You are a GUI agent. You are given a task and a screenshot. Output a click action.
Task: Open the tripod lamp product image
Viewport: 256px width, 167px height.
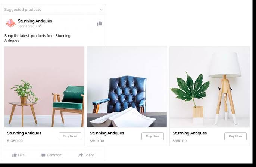210,87
